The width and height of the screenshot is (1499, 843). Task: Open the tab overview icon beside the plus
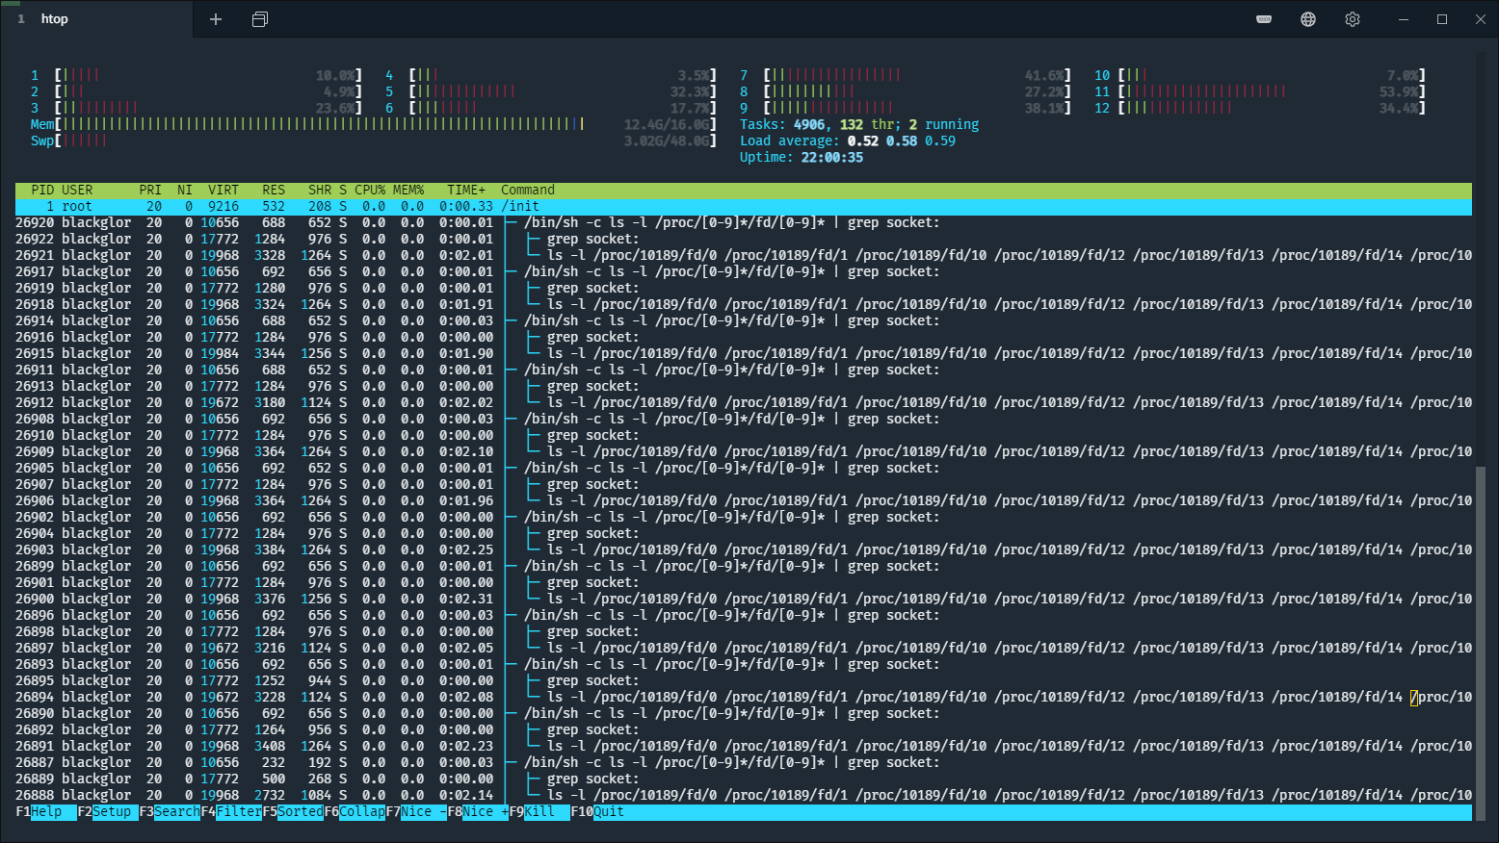260,19
